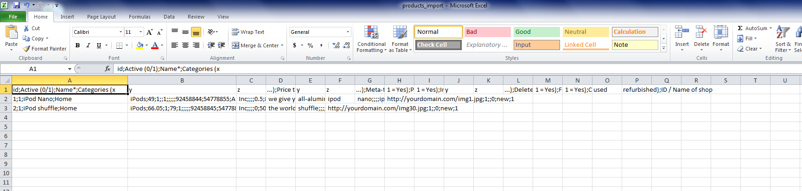The image size is (802, 191).
Task: Apply the Linked Cell style
Action: (586, 45)
